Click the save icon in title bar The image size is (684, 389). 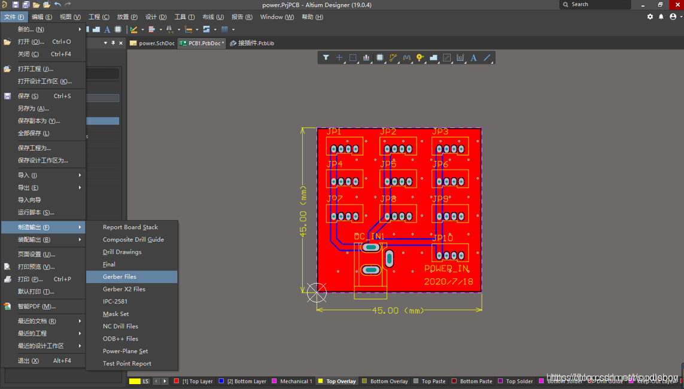16,5
